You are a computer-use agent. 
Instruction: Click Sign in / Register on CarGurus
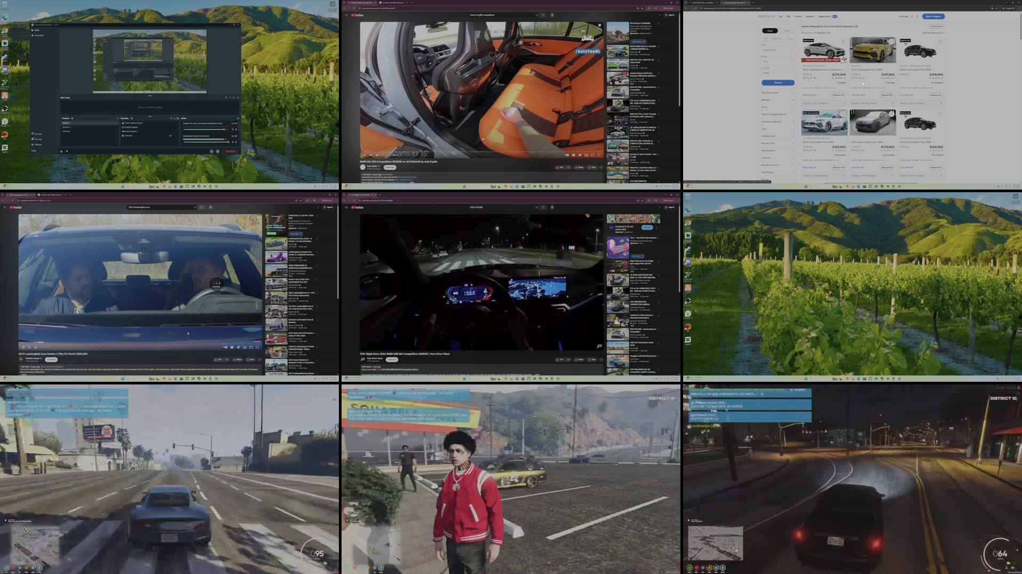[933, 17]
